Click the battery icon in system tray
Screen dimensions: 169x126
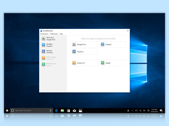136,110
